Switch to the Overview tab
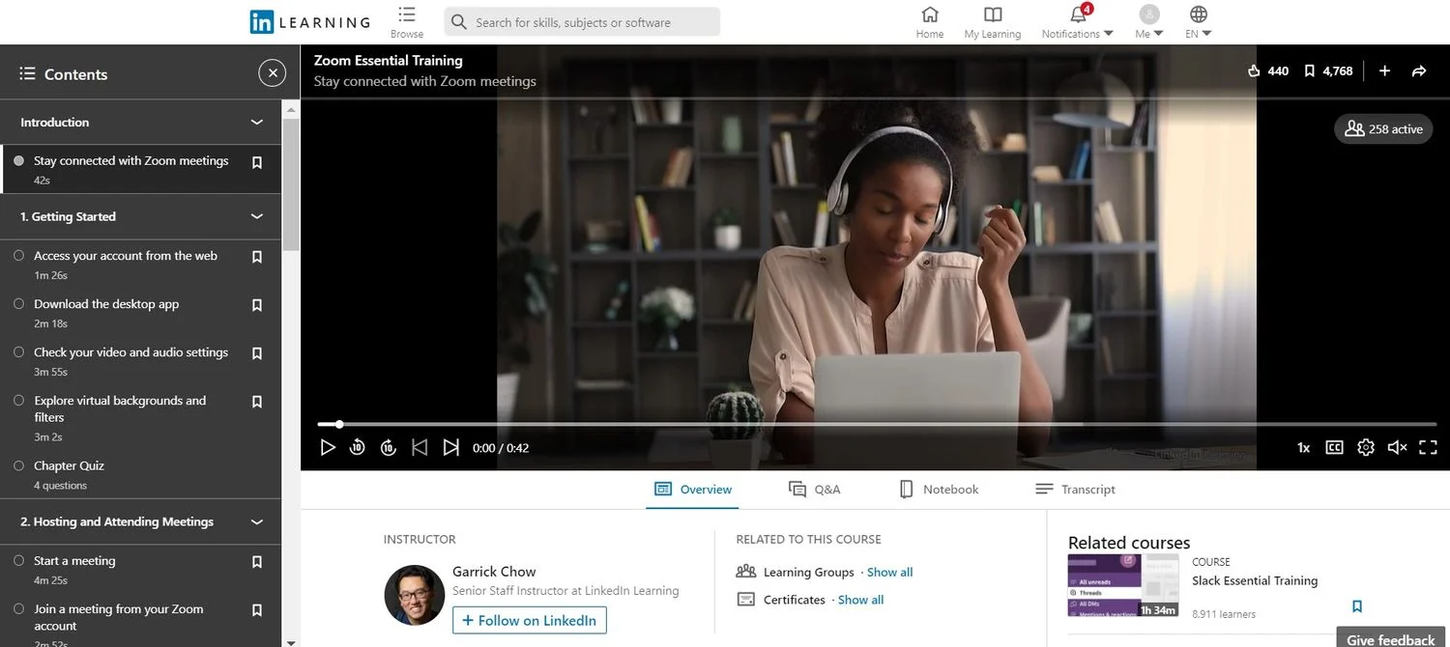1450x647 pixels. (693, 490)
